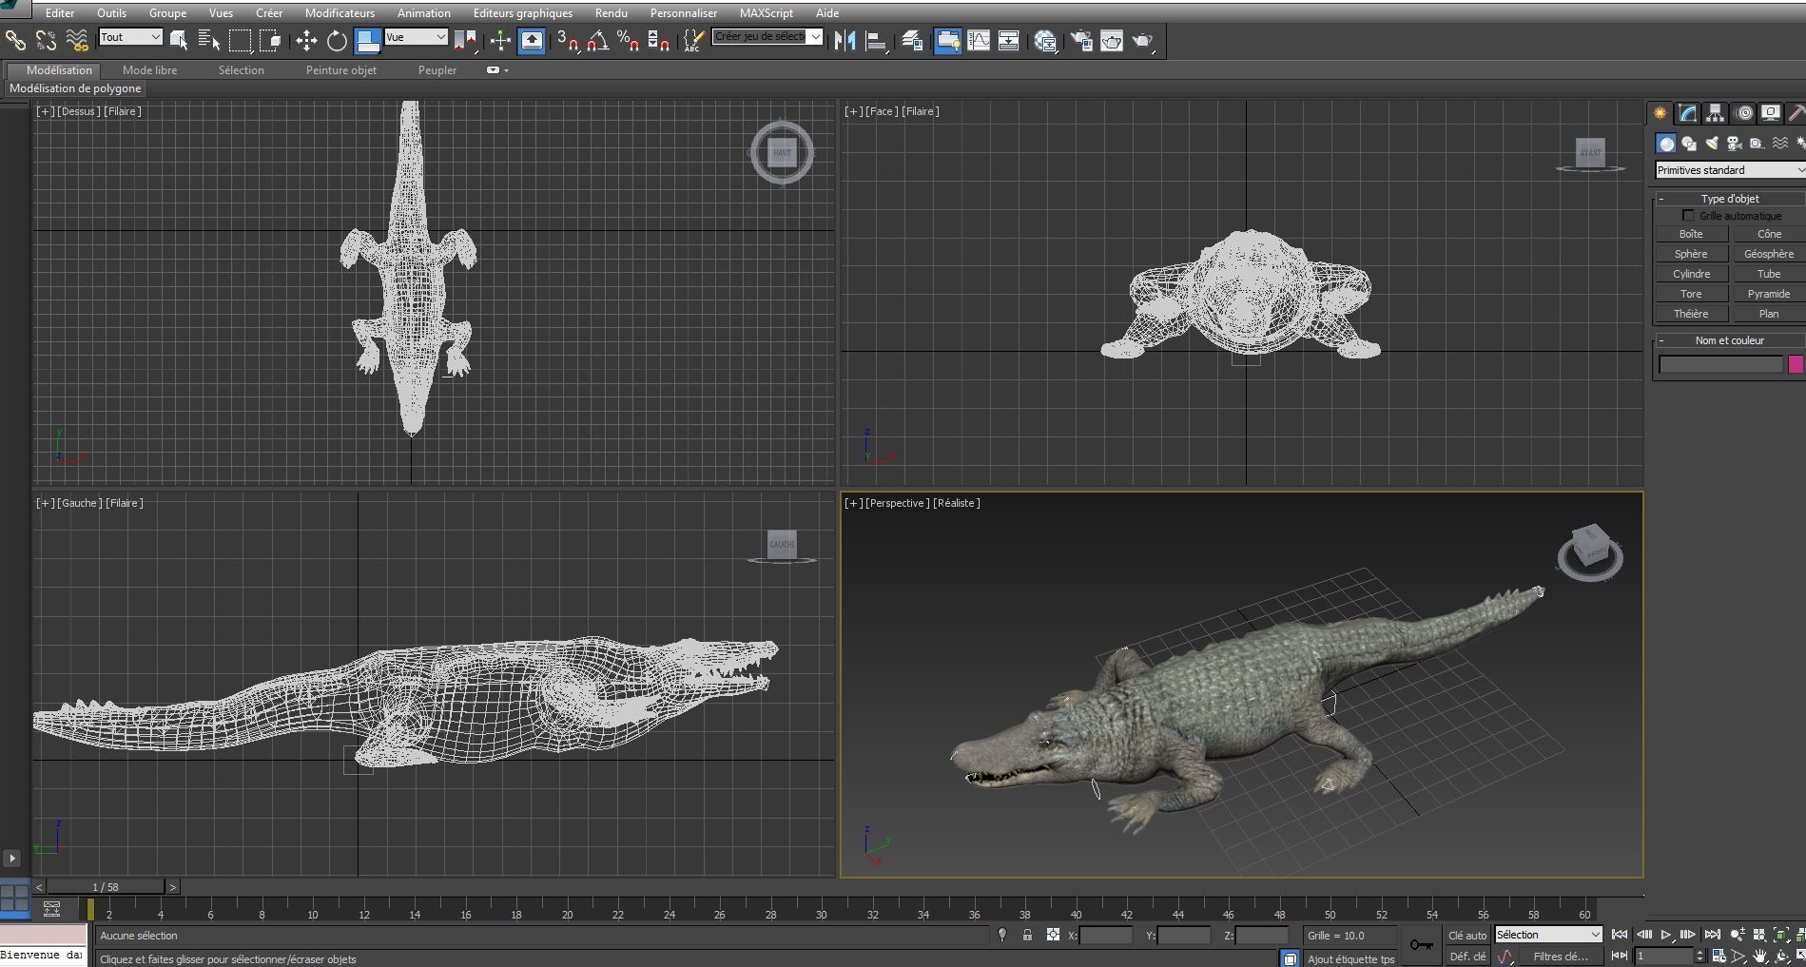Select the Helpers tape measure category icon

tap(1757, 144)
